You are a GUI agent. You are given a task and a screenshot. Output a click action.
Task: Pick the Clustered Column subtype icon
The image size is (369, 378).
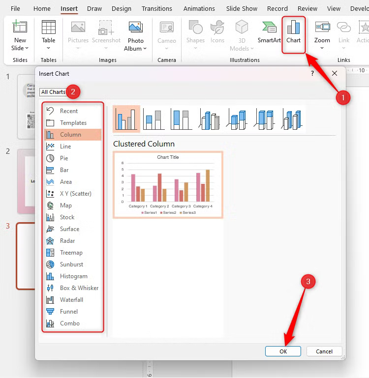pos(126,119)
